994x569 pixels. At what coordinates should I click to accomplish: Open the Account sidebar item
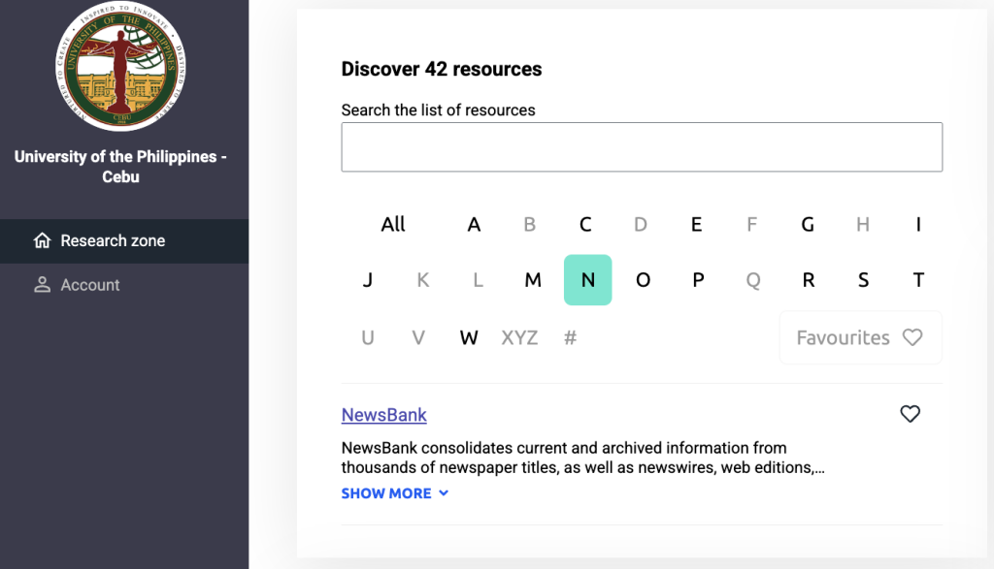(90, 285)
